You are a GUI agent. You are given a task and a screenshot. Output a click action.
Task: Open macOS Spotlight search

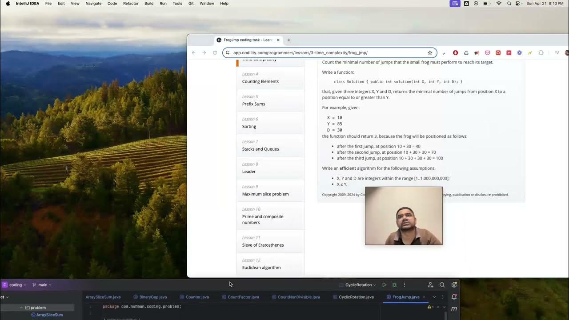(x=509, y=3)
